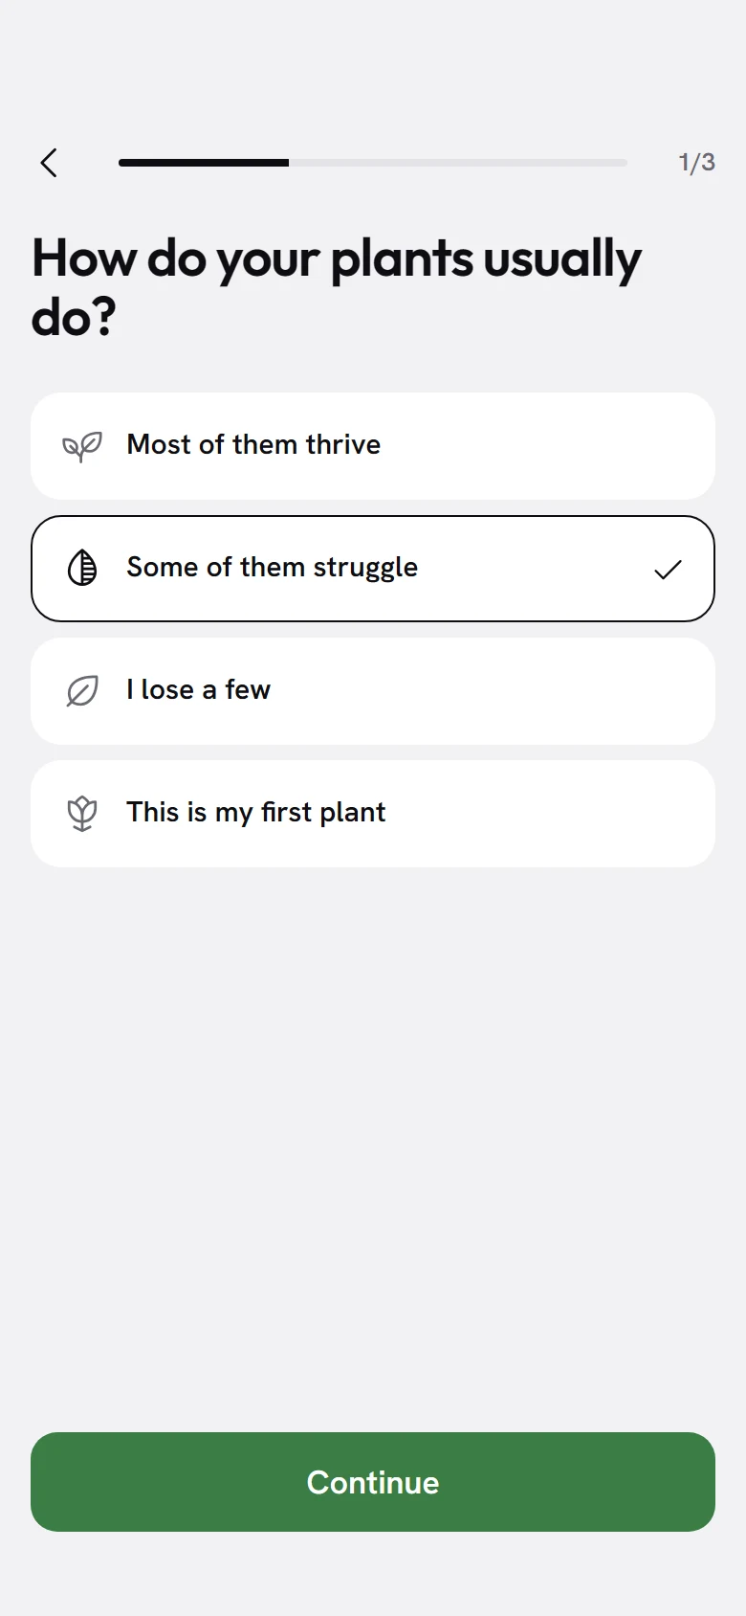746x1616 pixels.
Task: Click the half-leaf icon beside struggle option
Action: (82, 568)
